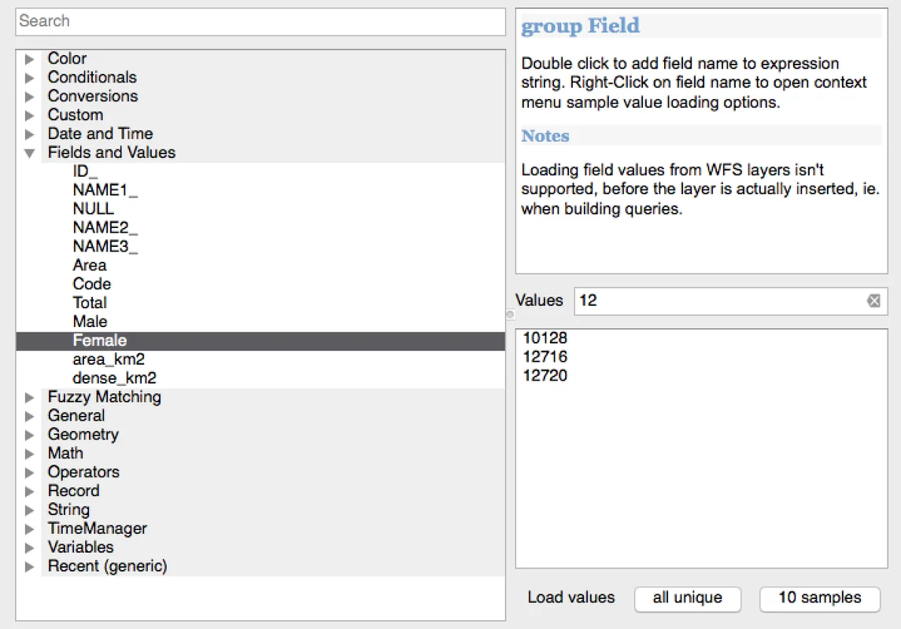Open the Recent (generic) group
This screenshot has width=901, height=629.
pyautogui.click(x=30, y=567)
